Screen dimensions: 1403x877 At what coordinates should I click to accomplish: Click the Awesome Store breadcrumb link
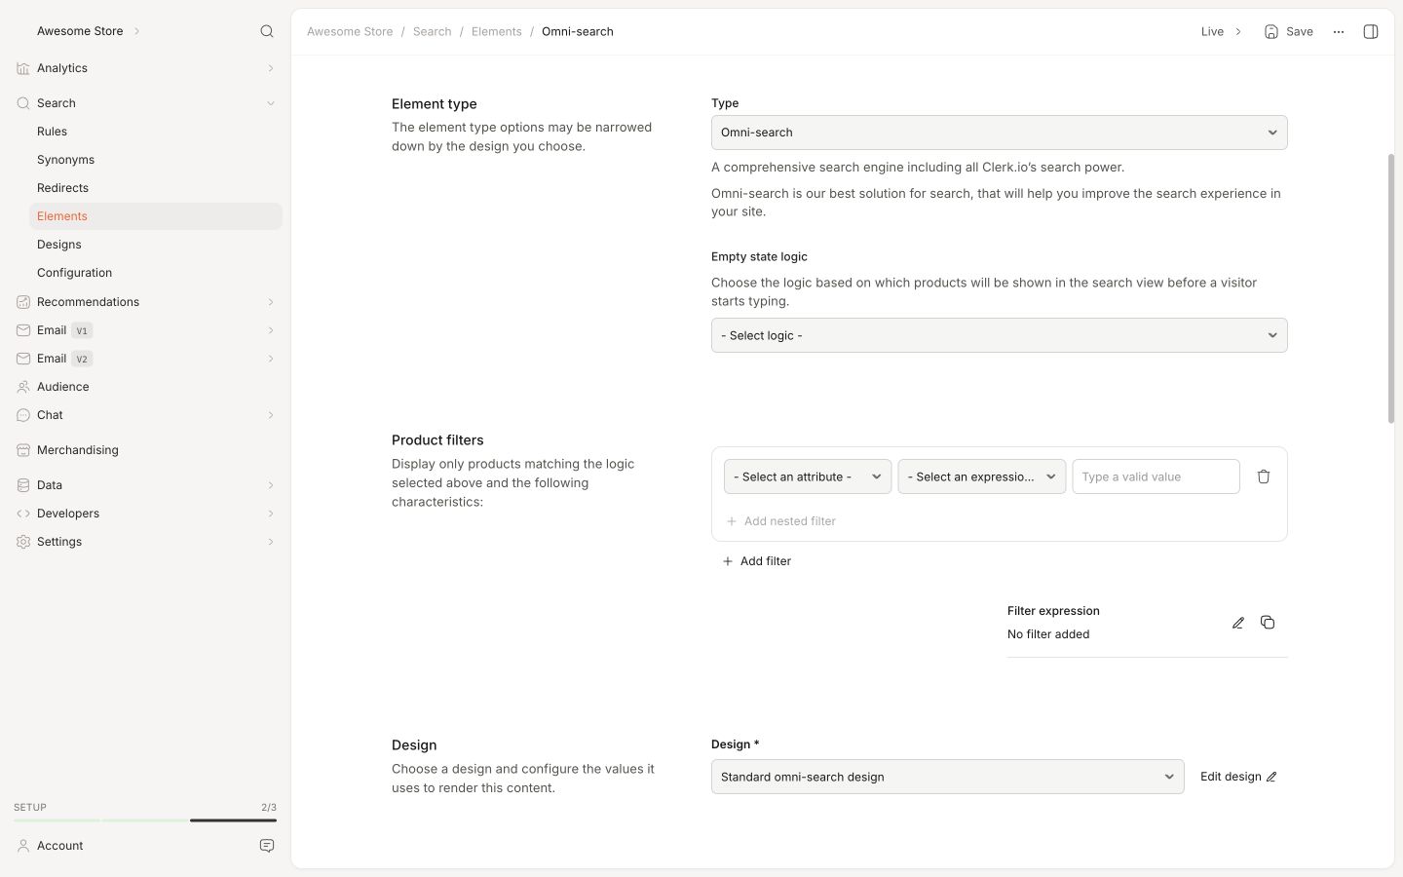coord(350,32)
